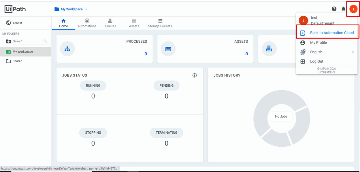This screenshot has width=360, height=172.
Task: Select My Workspace folder in sidebar
Action: coord(25,52)
